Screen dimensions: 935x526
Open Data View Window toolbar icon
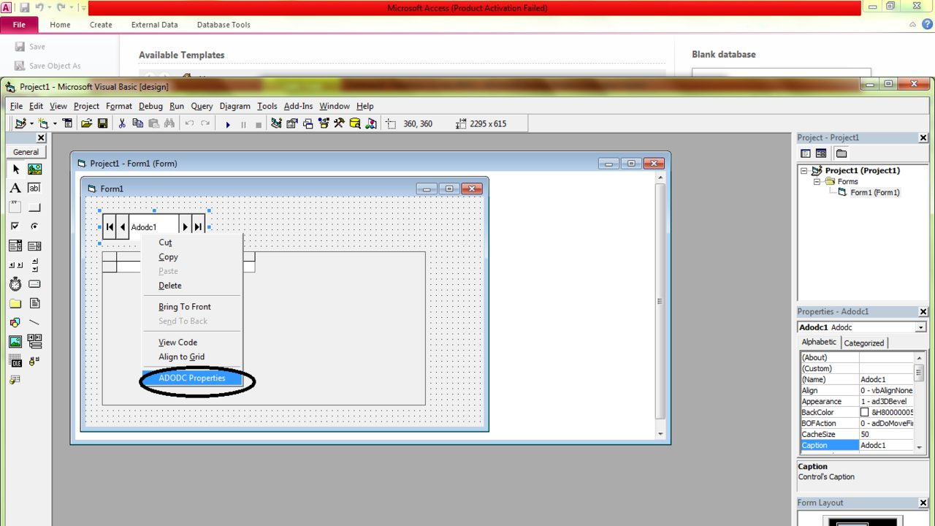point(355,123)
